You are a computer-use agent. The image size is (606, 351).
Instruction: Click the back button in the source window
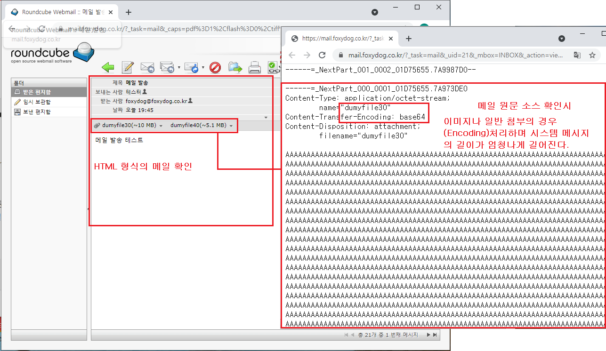(292, 55)
